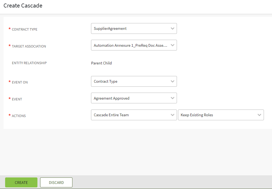Click the Discard button
Image resolution: width=272 pixels, height=189 pixels.
(56, 183)
